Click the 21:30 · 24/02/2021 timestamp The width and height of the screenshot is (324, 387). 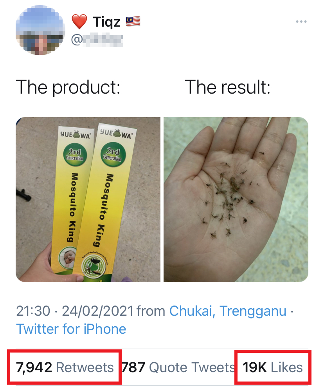click(75, 311)
